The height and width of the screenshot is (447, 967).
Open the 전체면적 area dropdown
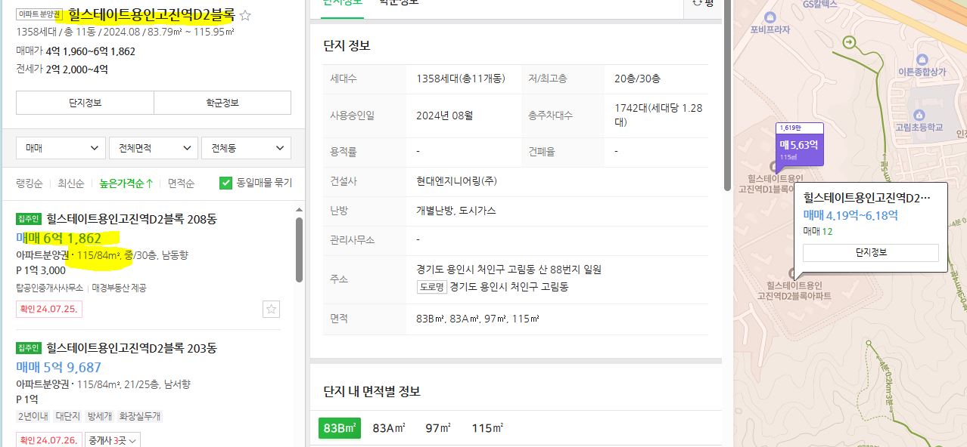tap(154, 148)
